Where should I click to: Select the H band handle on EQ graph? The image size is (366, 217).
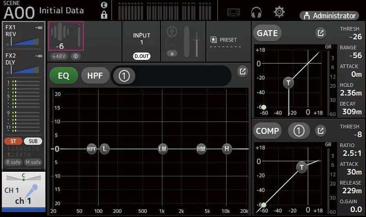click(227, 148)
